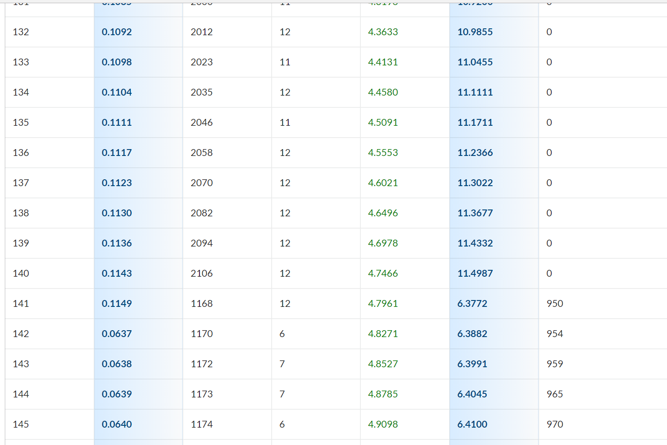Select the blue value 0.0639
Screen dimensions: 667x445
point(117,394)
